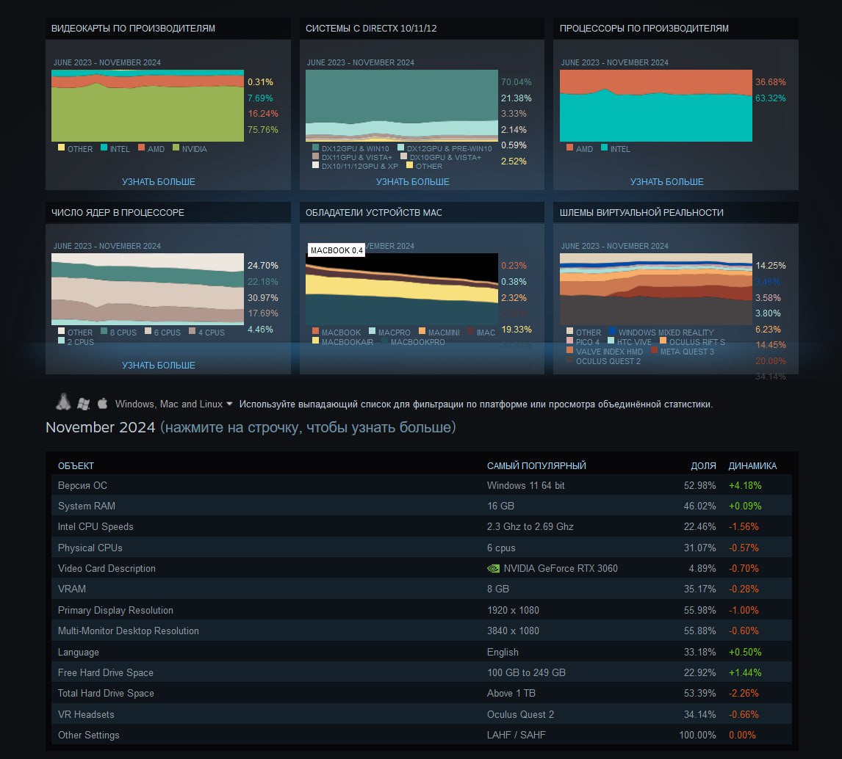Click the Windows logo platform icon
The width and height of the screenshot is (842, 759).
[83, 404]
